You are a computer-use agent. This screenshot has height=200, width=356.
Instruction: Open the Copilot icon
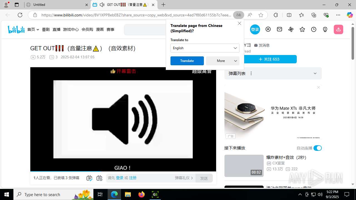(x=350, y=15)
